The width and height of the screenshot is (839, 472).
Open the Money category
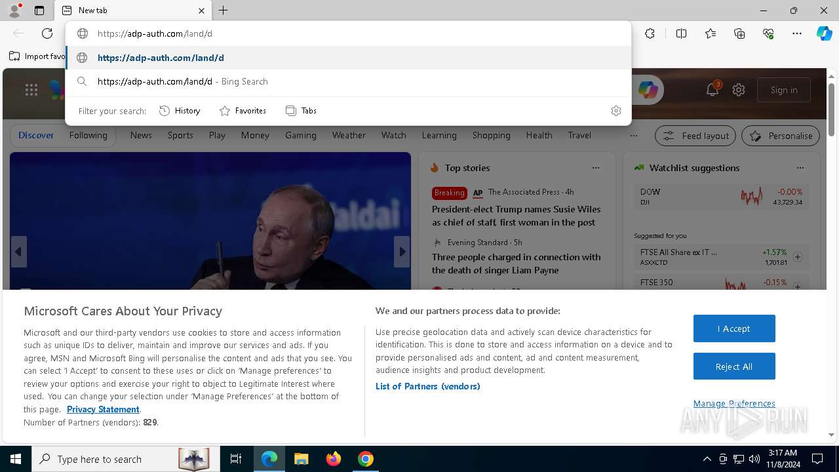pyautogui.click(x=255, y=135)
